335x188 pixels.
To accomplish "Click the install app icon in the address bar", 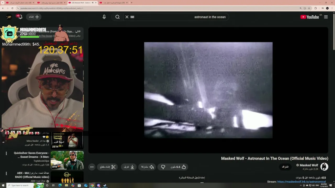I will (x=305, y=8).
